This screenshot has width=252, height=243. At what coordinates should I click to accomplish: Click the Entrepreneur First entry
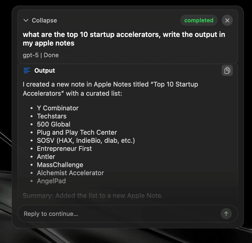pyautogui.click(x=64, y=149)
